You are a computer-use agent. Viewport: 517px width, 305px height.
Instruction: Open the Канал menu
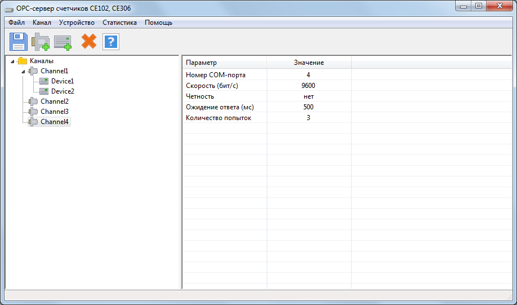[x=42, y=23]
